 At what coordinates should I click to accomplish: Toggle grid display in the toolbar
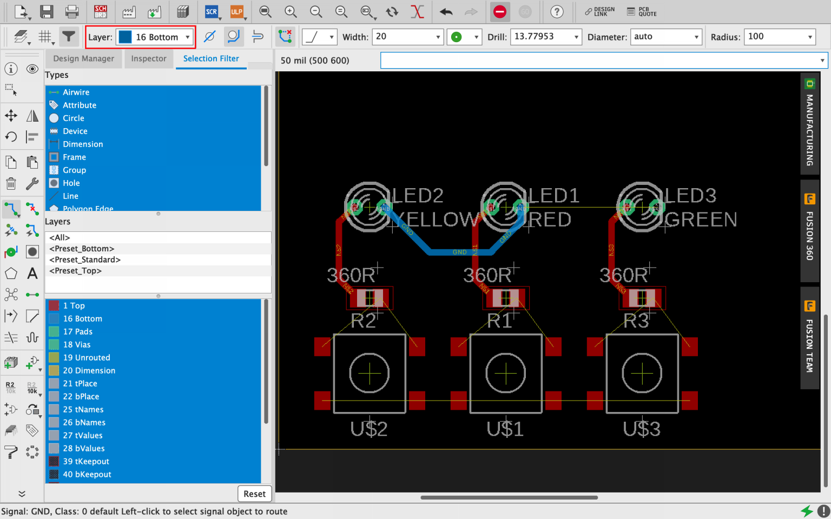pos(45,37)
